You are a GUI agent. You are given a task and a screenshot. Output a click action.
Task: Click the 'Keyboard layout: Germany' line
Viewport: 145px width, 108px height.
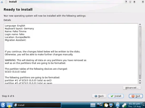(x=19, y=29)
